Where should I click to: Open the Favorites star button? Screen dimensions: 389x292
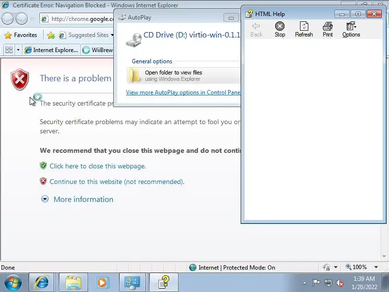[x=21, y=35]
